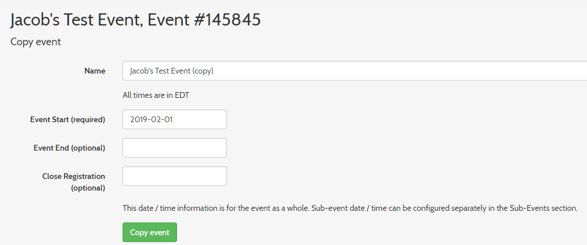Click the bold "Name" field label
Image resolution: width=587 pixels, height=245 pixels.
pyautogui.click(x=95, y=71)
